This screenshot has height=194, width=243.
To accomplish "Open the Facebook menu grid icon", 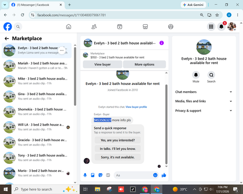I will [211, 27].
